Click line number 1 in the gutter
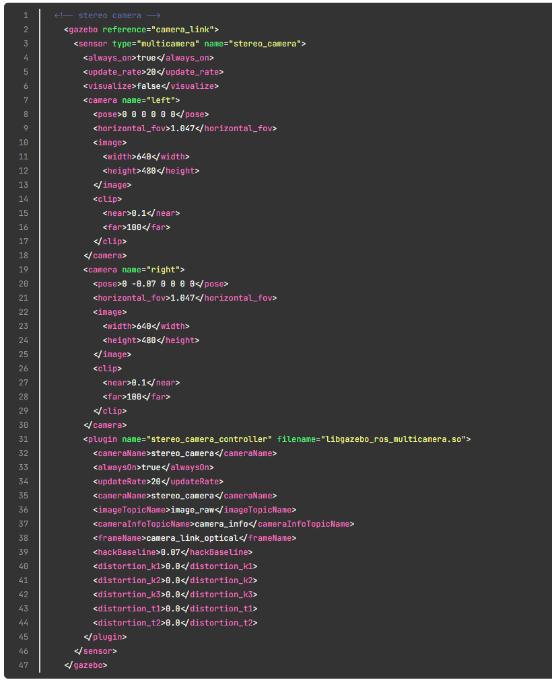This screenshot has height=680, width=552. pos(25,15)
